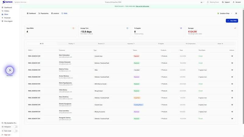Viewport: 244px width, 137px height.
Task: Click the headset Support icon
Action: click(x=223, y=2)
